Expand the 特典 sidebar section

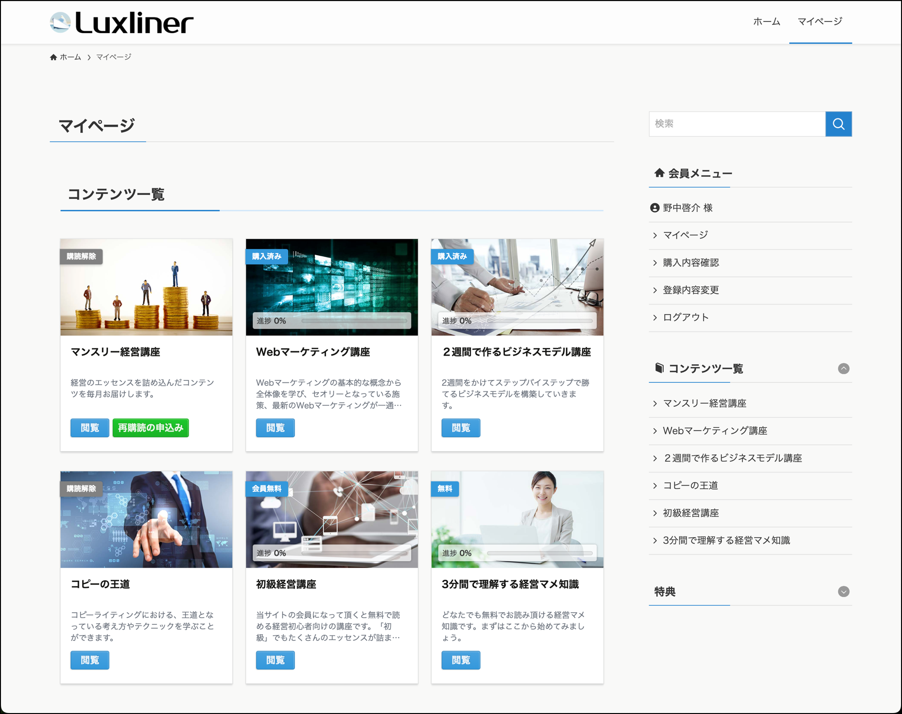(x=843, y=592)
